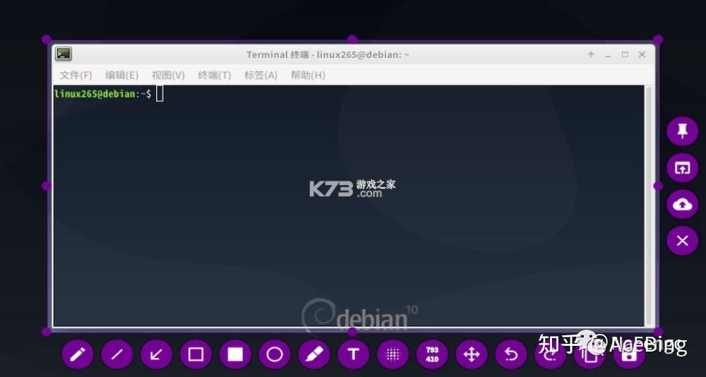Click the terminal's vertical scrollbar
706x377 pixels.
coord(649,205)
